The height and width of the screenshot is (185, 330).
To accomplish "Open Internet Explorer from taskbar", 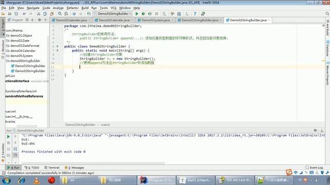I will point(21,180).
